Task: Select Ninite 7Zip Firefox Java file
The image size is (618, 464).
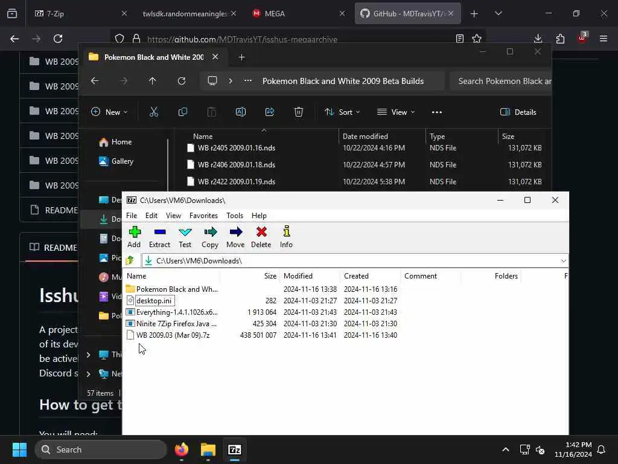Action: coord(172,324)
